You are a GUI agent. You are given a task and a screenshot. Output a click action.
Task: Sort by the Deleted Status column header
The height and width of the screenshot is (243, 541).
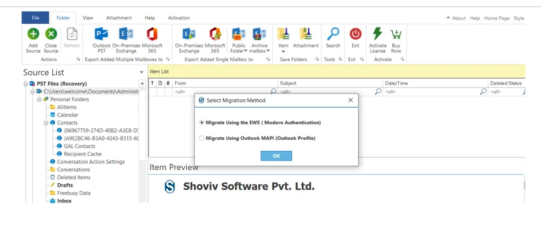tap(507, 83)
